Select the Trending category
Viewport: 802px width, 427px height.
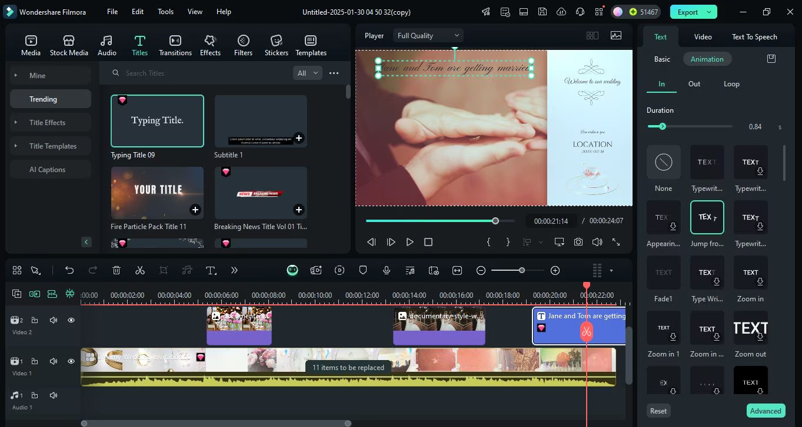51,99
